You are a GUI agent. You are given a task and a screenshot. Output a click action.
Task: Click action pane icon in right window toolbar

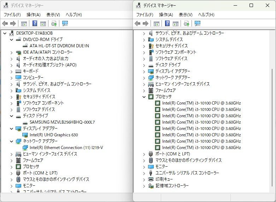[x=176, y=23]
